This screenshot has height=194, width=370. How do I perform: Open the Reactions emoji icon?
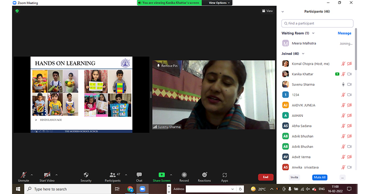click(x=204, y=175)
